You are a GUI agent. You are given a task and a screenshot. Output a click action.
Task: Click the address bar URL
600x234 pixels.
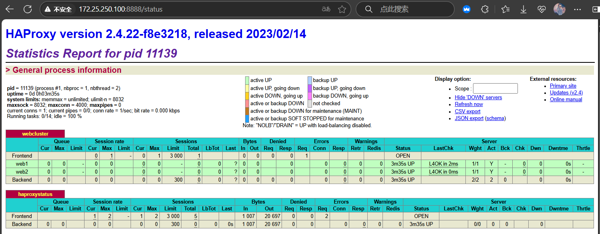point(121,9)
